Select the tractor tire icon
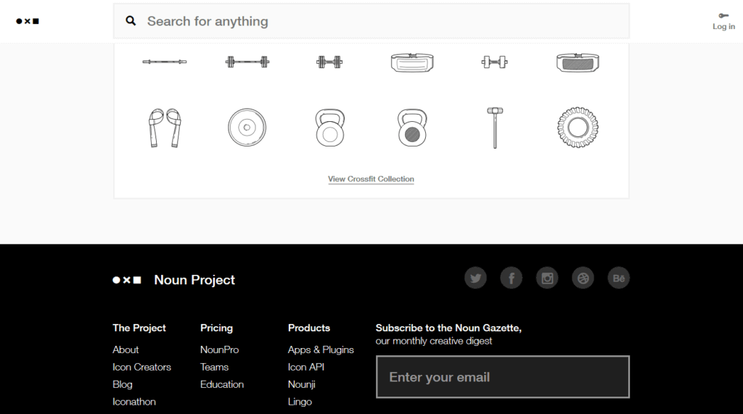 [x=578, y=128]
